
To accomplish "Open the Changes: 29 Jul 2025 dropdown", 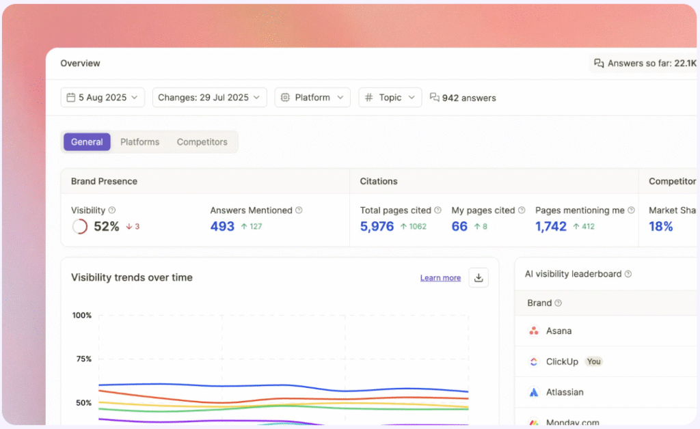I will click(209, 97).
